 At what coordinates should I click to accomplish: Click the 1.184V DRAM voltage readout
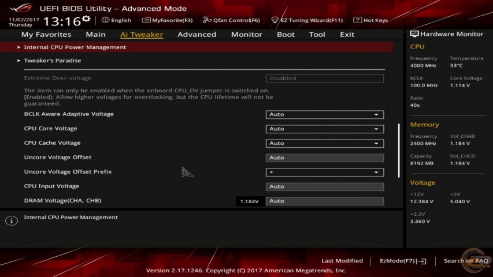249,201
